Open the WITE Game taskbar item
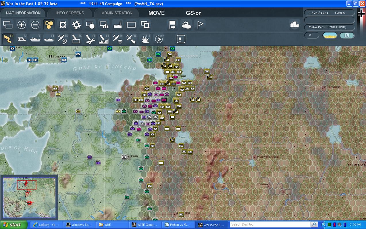 coord(145,225)
